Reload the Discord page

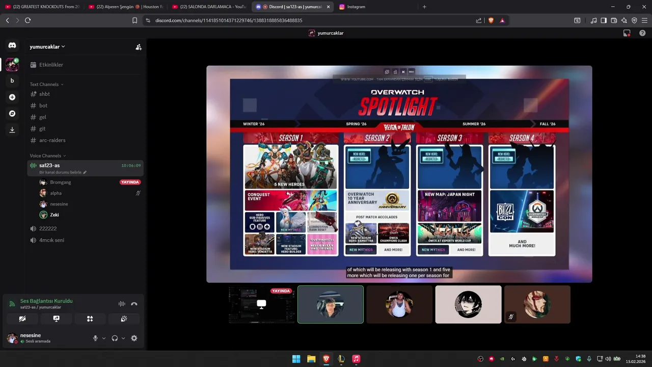pyautogui.click(x=28, y=20)
